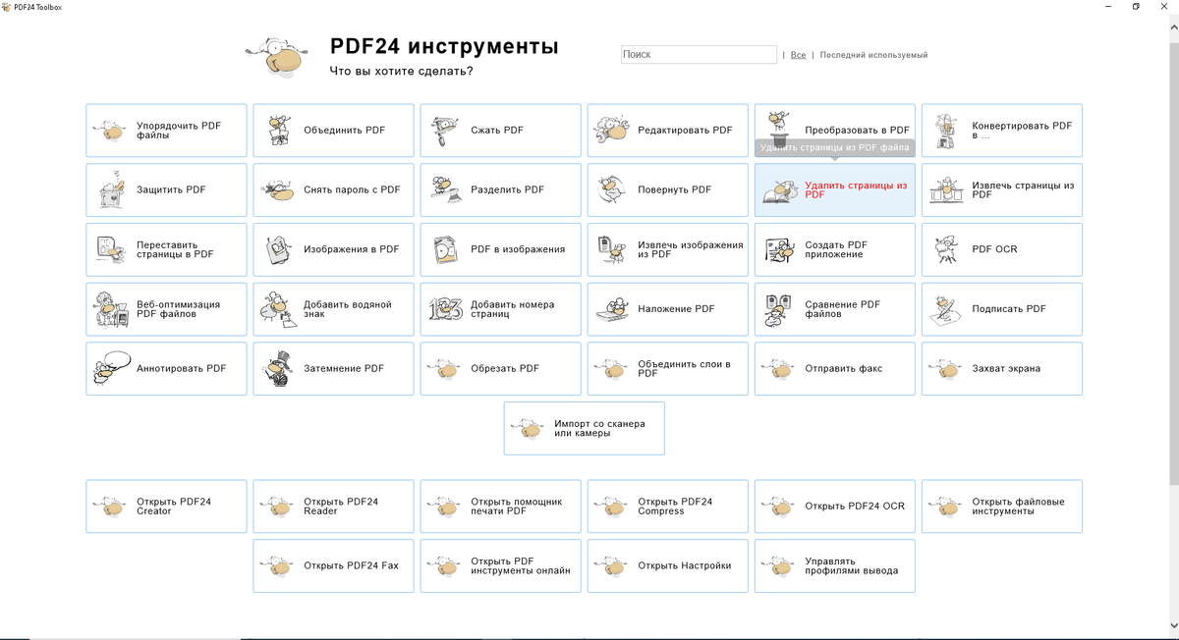This screenshot has width=1179, height=640.
Task: Focus the Поиск search field
Action: [699, 55]
